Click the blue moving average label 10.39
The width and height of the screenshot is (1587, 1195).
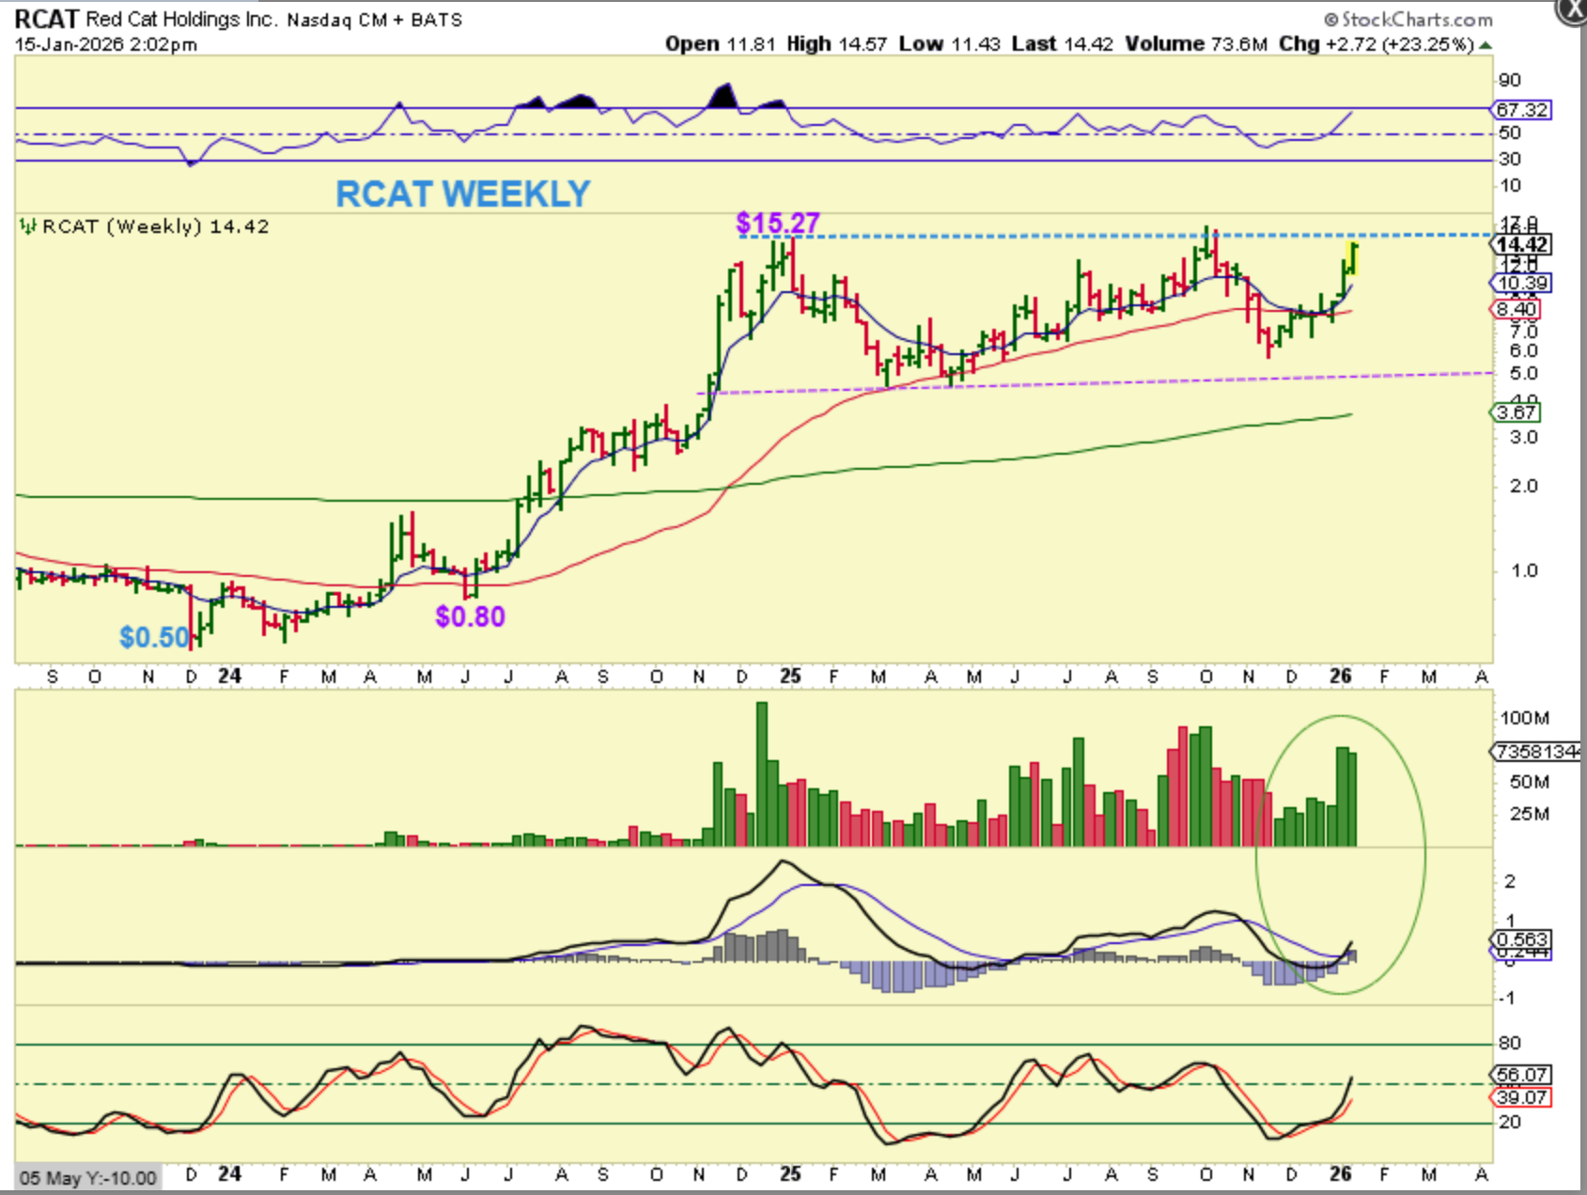(x=1521, y=283)
